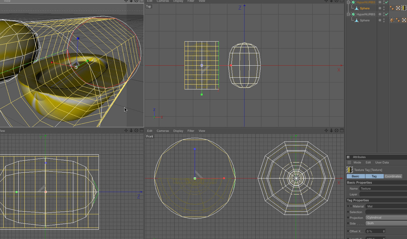This screenshot has height=239, width=407.
Task: Click the Material field containing Mat
Action: (386, 206)
